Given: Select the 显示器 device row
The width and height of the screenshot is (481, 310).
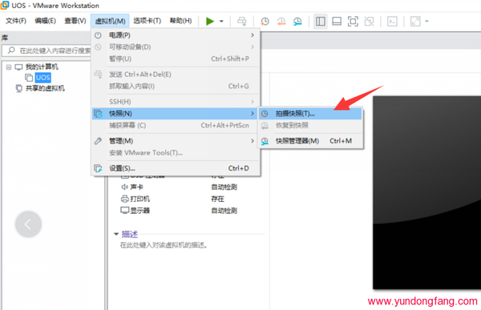Looking at the screenshot, I should [179, 211].
